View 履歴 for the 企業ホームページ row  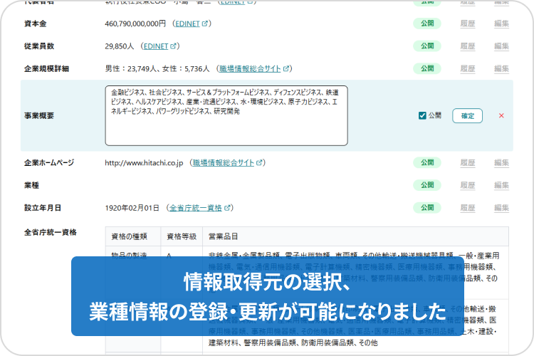(467, 162)
